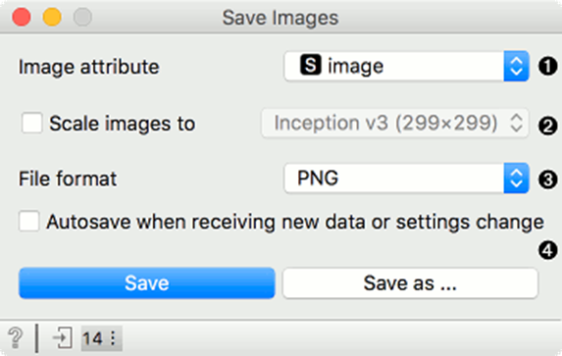Open the Inception v3 size dropdown
This screenshot has width=562, height=356.
click(395, 123)
